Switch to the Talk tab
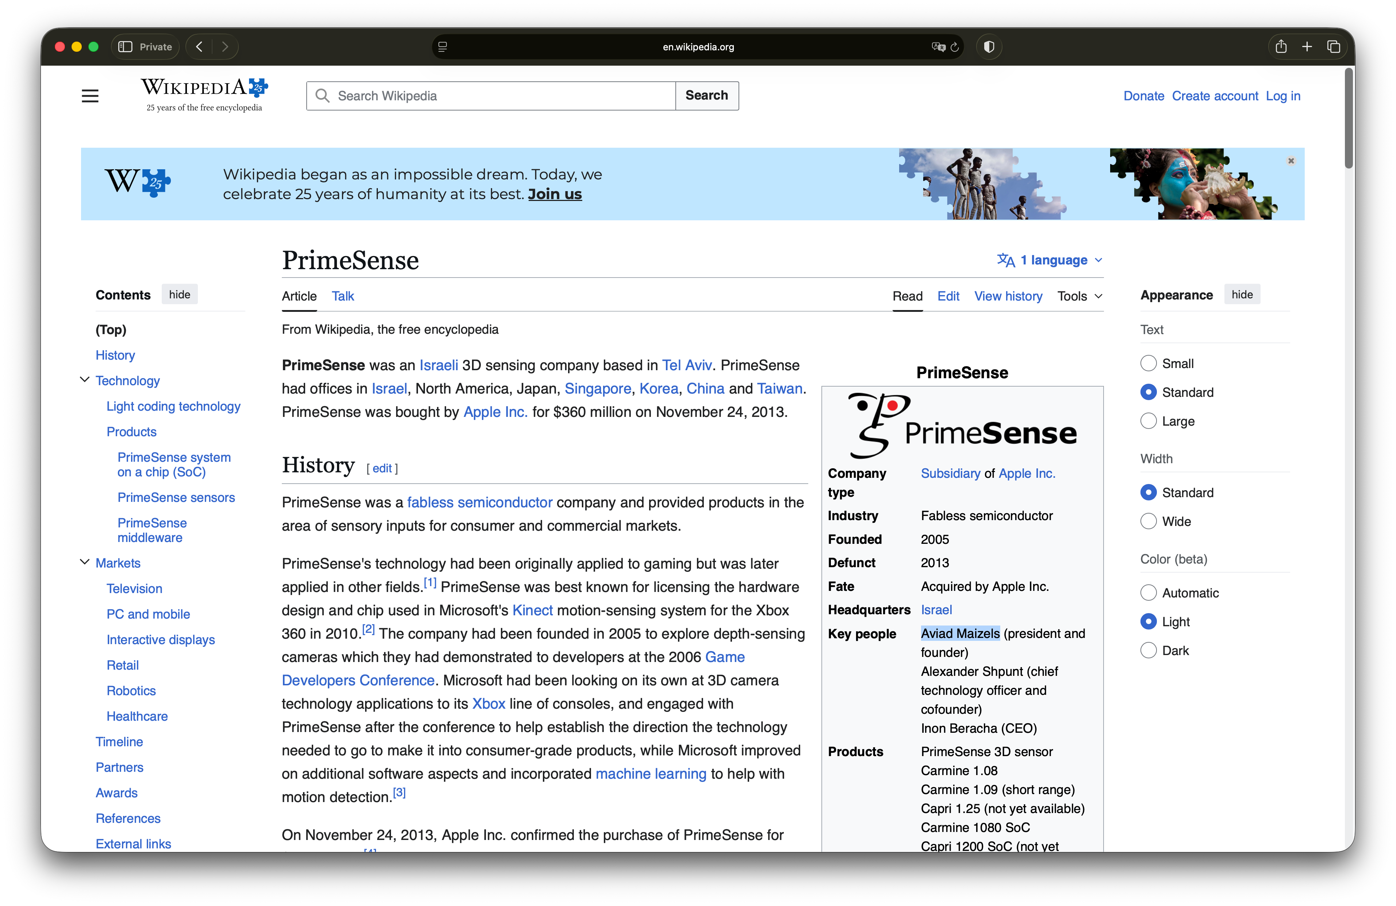This screenshot has width=1396, height=906. pyautogui.click(x=342, y=296)
